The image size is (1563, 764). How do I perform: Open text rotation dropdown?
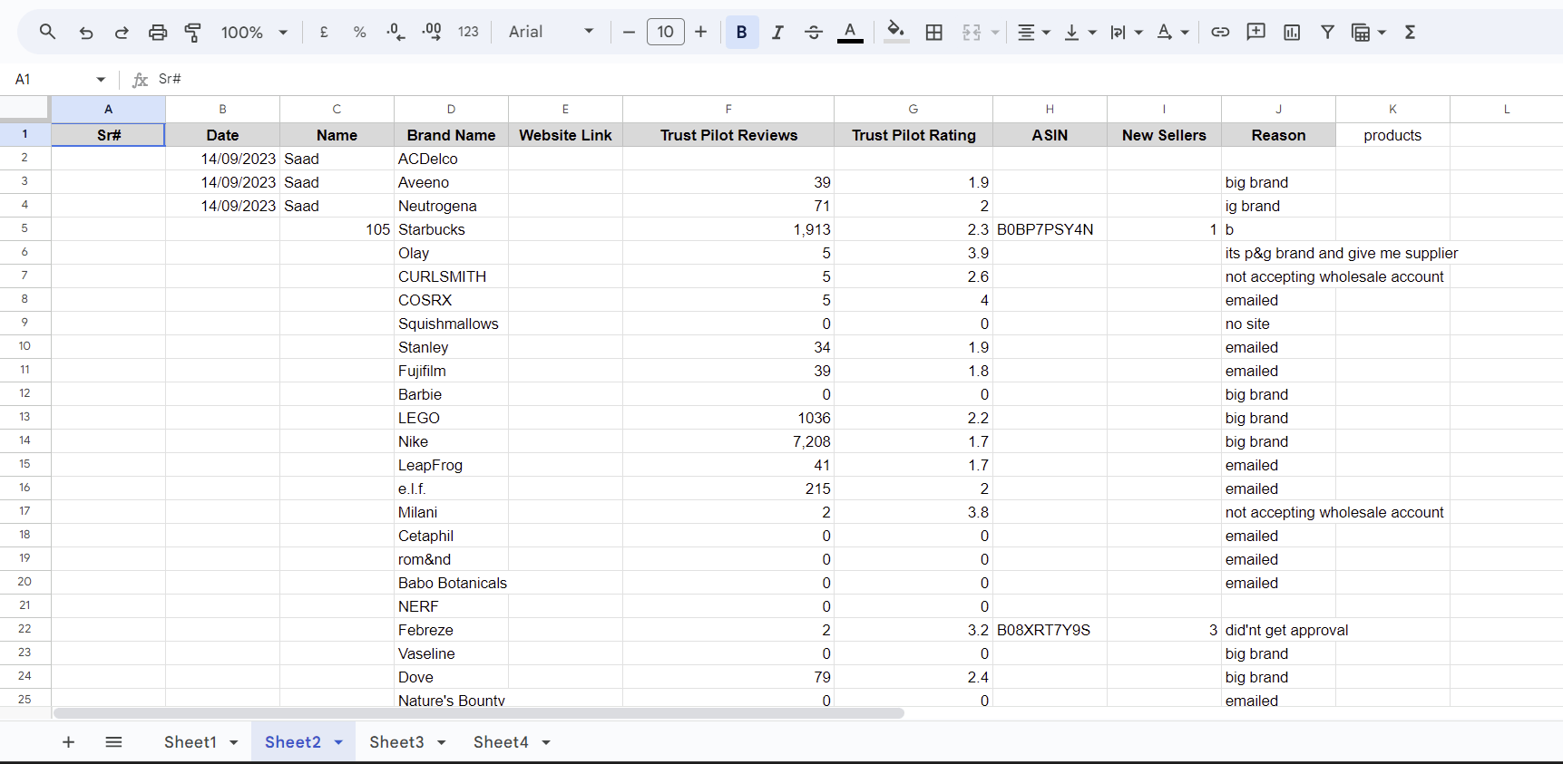click(1172, 32)
